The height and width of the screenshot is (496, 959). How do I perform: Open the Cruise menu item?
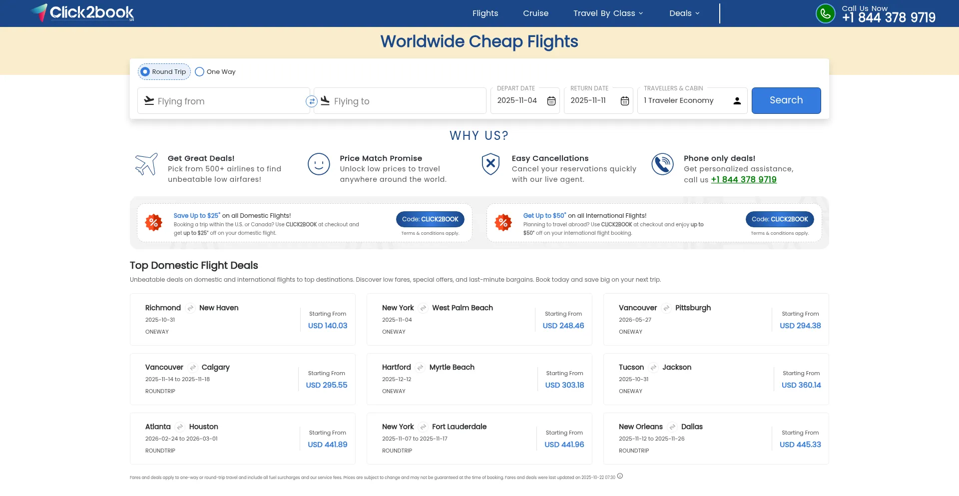tap(535, 13)
